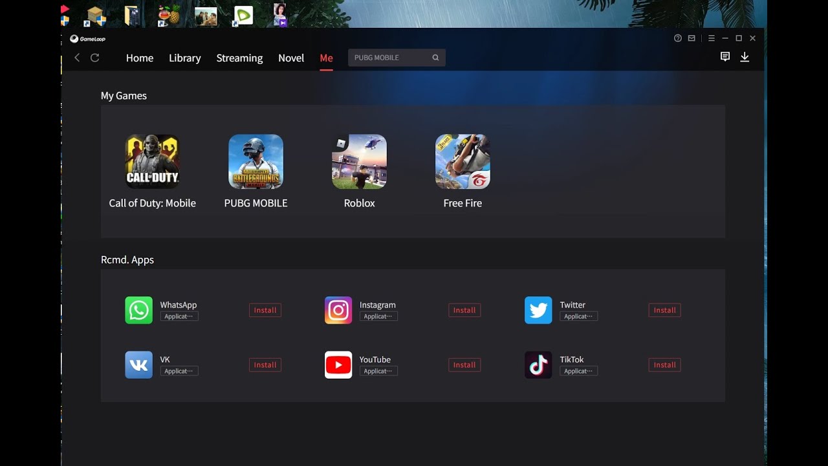828x466 pixels.
Task: Open the help question mark icon
Action: click(x=678, y=38)
